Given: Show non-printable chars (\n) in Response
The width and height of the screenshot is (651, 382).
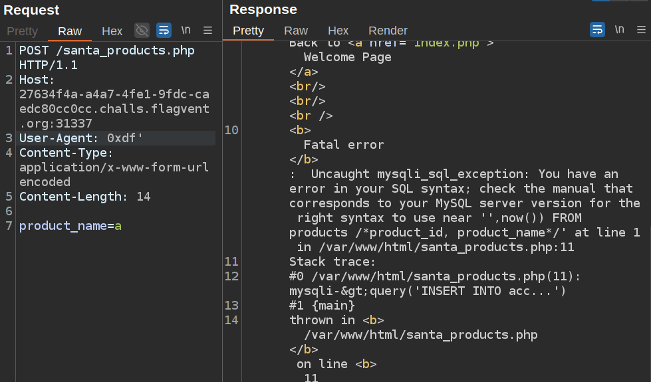Looking at the screenshot, I should [x=619, y=30].
